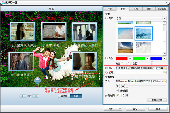Open the green color dropdown arrow
The height and width of the screenshot is (113, 170).
(x=147, y=58)
